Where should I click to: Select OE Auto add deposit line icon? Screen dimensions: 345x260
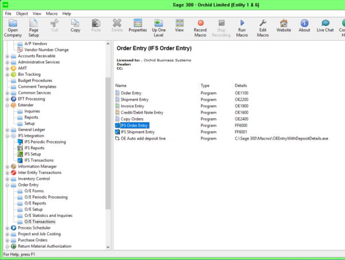pos(118,138)
